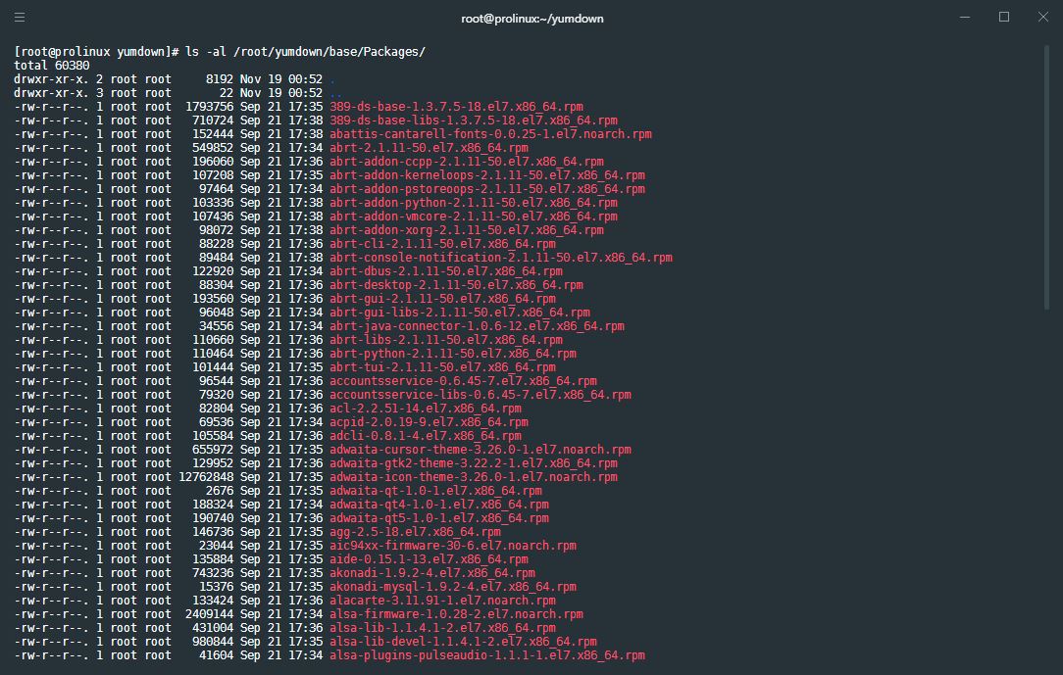Screen dimensions: 1063x675
Task: Select adcli-0.8.1-4.el7.x86_64.rpm filename
Action: tap(425, 435)
